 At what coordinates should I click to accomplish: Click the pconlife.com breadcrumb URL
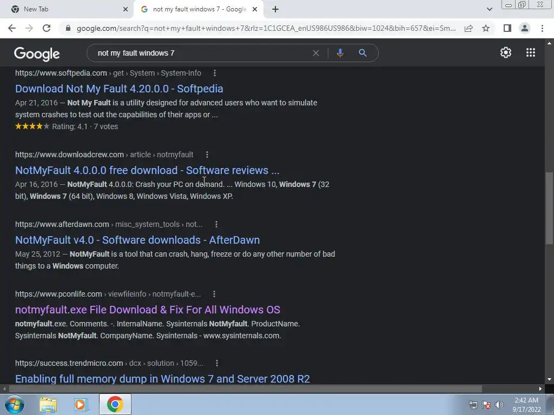pos(108,294)
